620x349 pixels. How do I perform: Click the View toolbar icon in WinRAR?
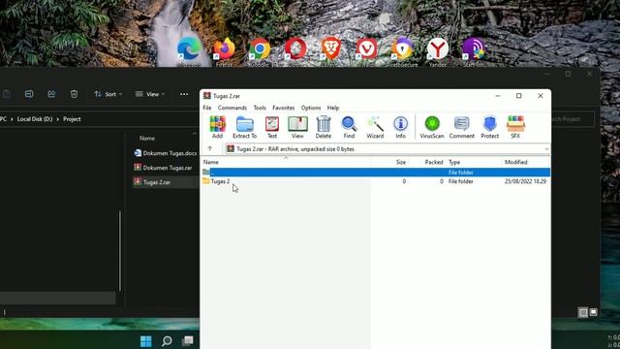(x=297, y=127)
